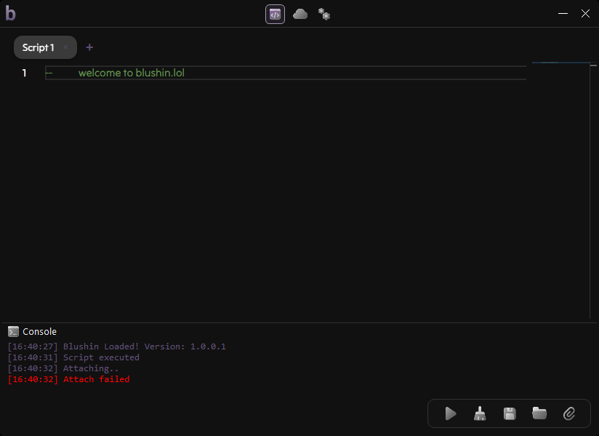Close the Script 1 tab
This screenshot has height=436, width=599.
(65, 47)
